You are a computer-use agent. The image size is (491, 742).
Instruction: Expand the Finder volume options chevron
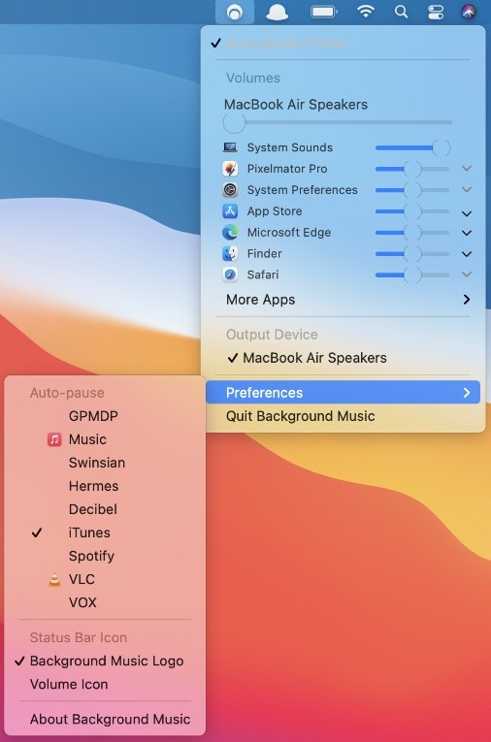pos(467,254)
